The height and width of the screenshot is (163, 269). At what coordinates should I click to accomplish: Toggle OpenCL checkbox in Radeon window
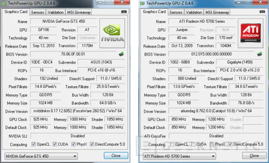(172, 144)
